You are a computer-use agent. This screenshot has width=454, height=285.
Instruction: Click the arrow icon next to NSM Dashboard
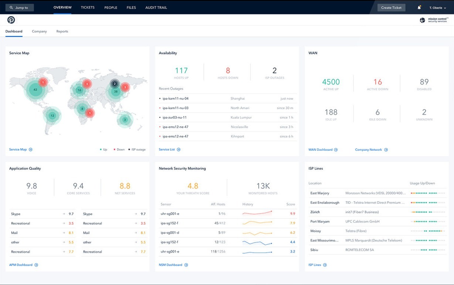[186, 265]
